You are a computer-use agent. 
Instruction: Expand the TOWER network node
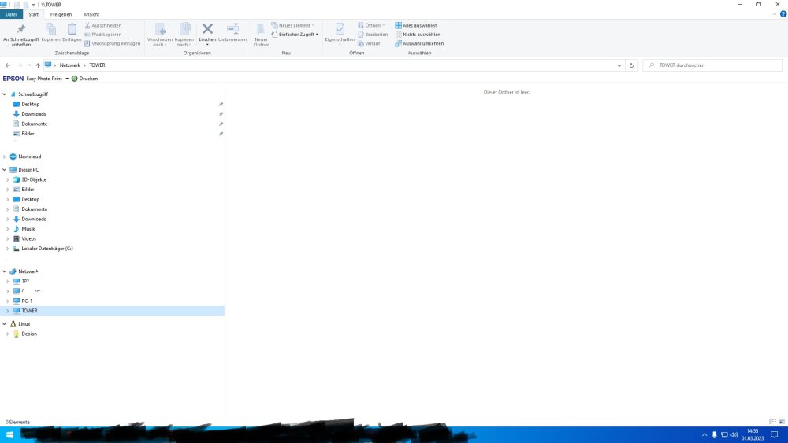pos(8,311)
